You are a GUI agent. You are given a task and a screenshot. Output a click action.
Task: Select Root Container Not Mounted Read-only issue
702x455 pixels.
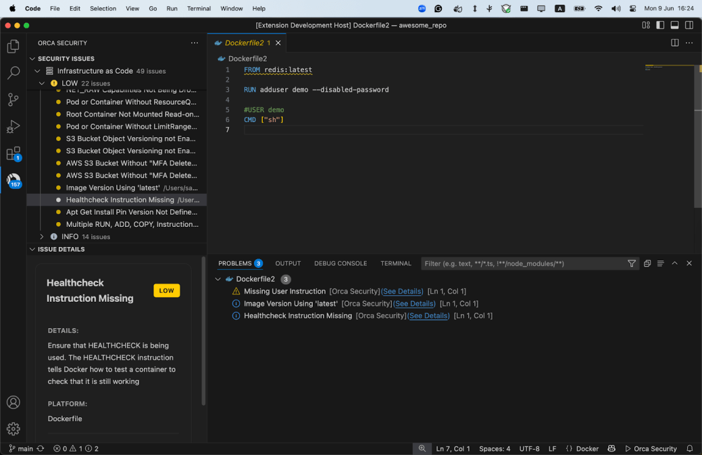click(116, 115)
